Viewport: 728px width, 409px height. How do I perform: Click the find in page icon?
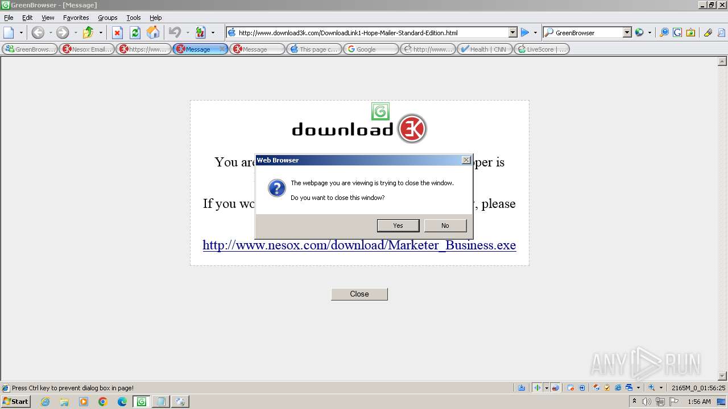click(721, 32)
